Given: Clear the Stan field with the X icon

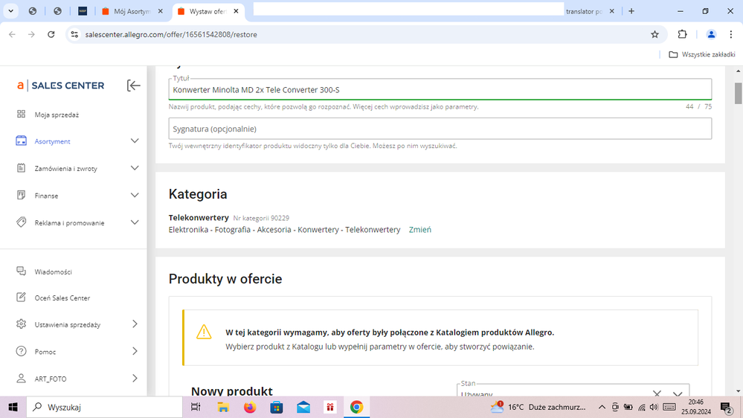Looking at the screenshot, I should click(657, 393).
